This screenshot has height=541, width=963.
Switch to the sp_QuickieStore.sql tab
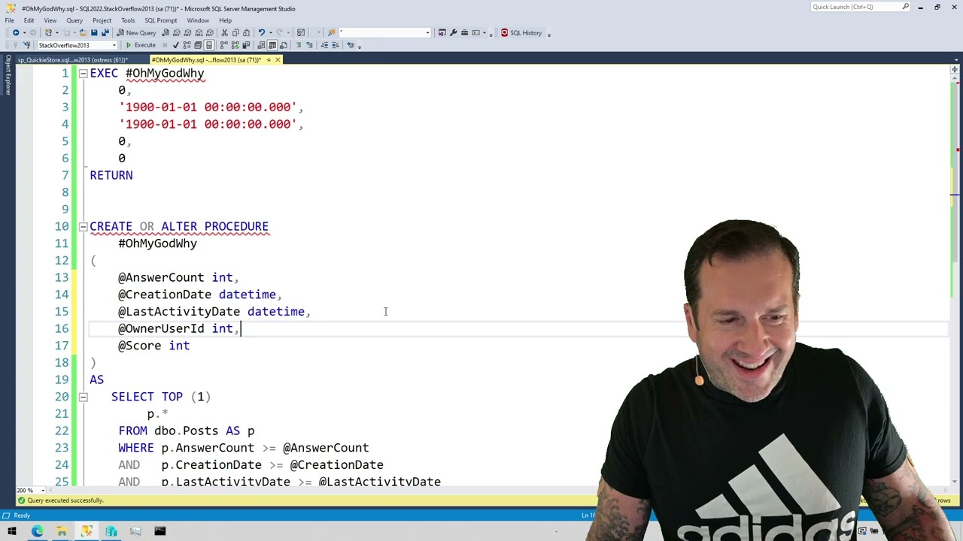coord(73,59)
